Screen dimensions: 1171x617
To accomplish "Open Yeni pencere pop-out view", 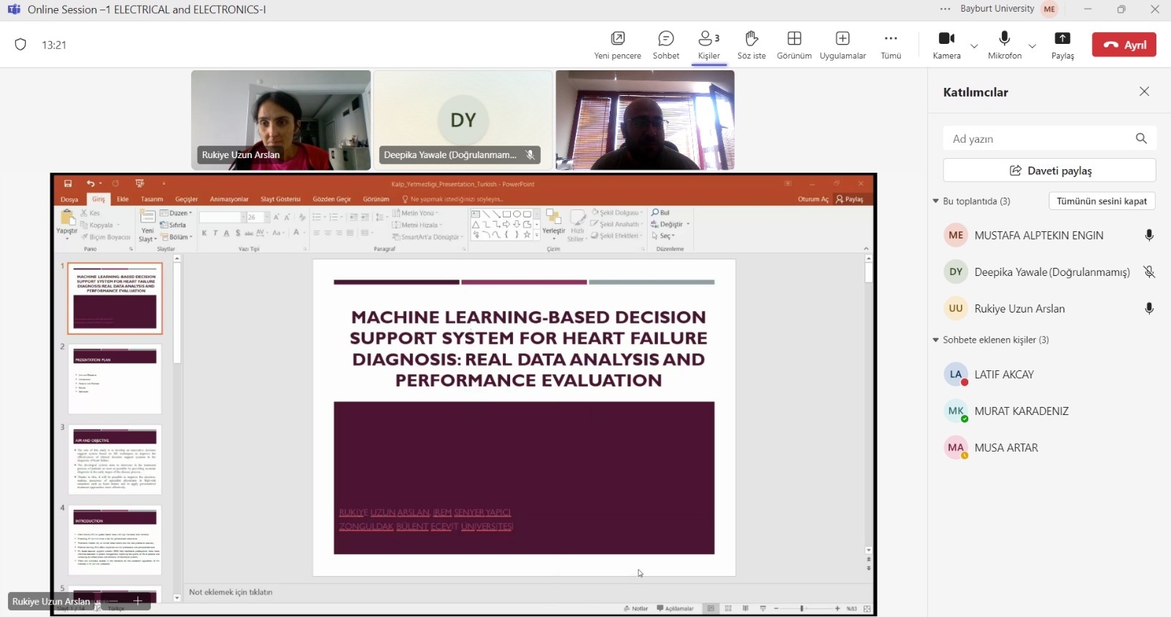I will [617, 45].
